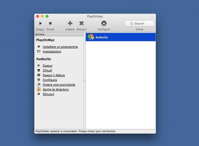Click the sidebar splitter handle

pyautogui.click(x=84, y=81)
